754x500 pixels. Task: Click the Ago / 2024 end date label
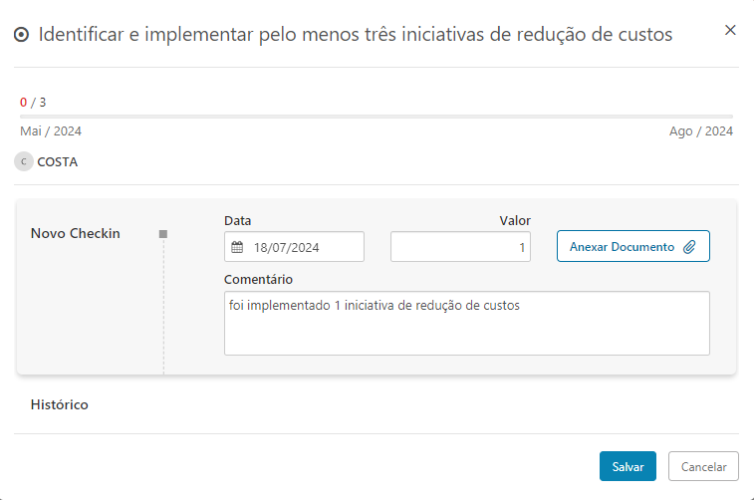click(x=701, y=131)
